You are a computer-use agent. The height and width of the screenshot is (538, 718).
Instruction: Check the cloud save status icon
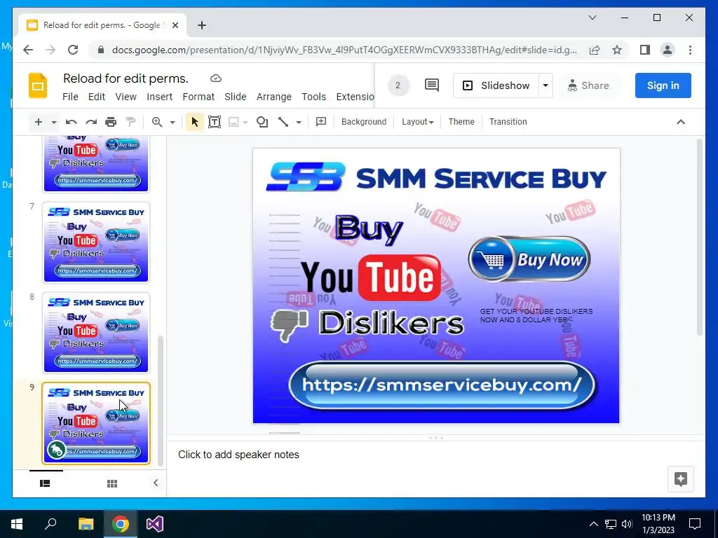(x=216, y=78)
